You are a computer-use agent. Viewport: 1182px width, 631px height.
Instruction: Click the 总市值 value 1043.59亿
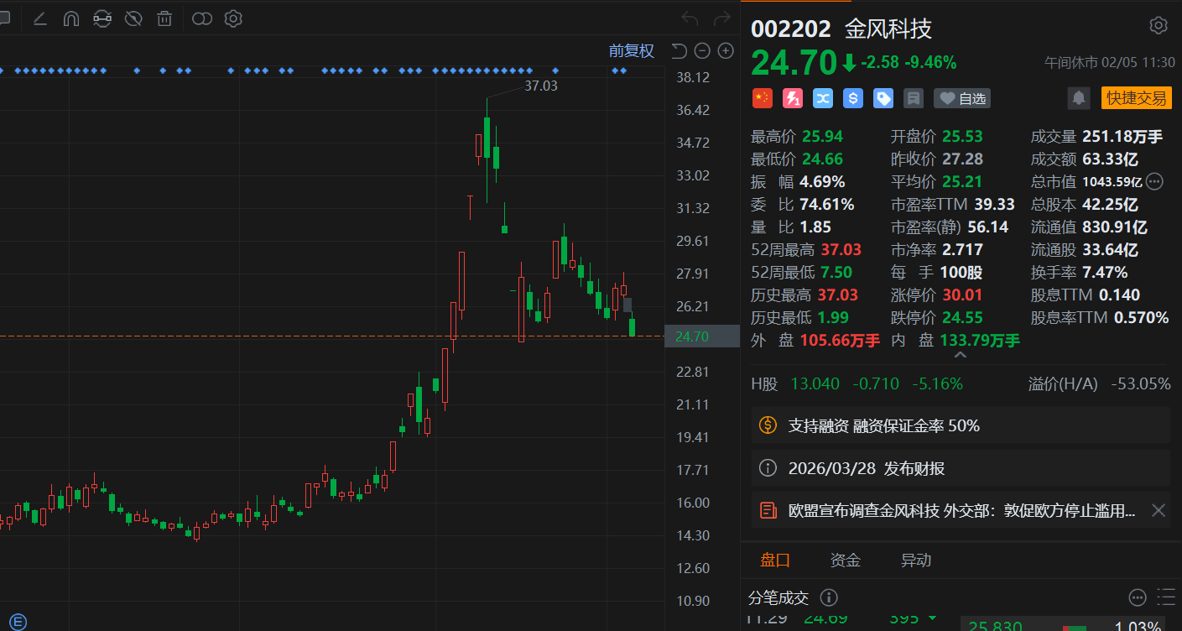click(1112, 181)
